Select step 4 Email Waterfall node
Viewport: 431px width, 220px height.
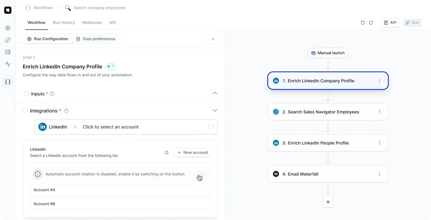pyautogui.click(x=328, y=174)
